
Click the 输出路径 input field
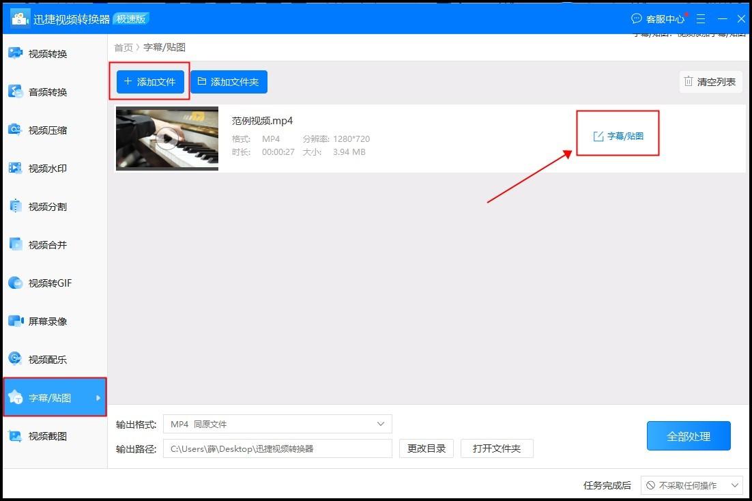point(278,448)
